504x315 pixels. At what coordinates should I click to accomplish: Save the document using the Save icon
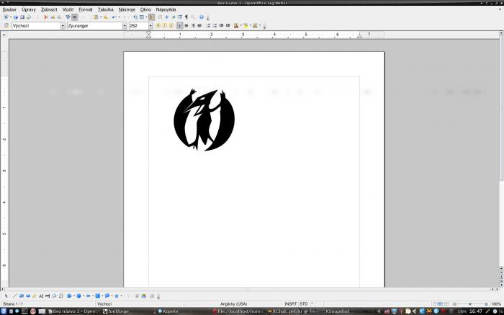pos(22,17)
